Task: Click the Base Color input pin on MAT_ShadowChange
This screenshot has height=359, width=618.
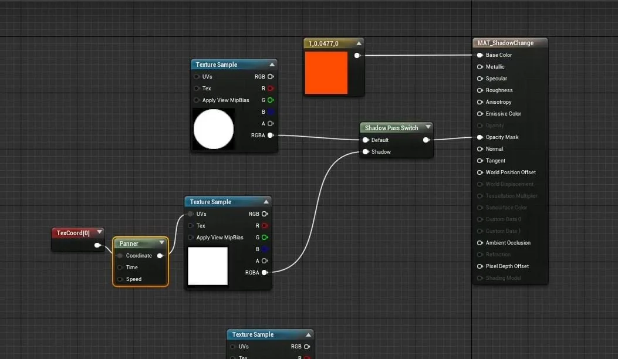Action: 479,55
